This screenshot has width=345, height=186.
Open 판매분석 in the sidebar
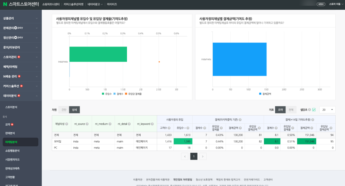click(10, 133)
